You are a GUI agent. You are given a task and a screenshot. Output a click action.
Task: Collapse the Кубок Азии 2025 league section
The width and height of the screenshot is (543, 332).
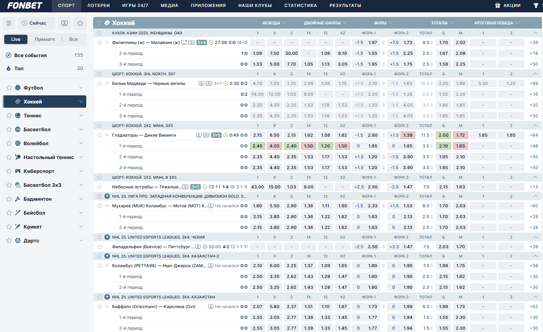tap(535, 33)
